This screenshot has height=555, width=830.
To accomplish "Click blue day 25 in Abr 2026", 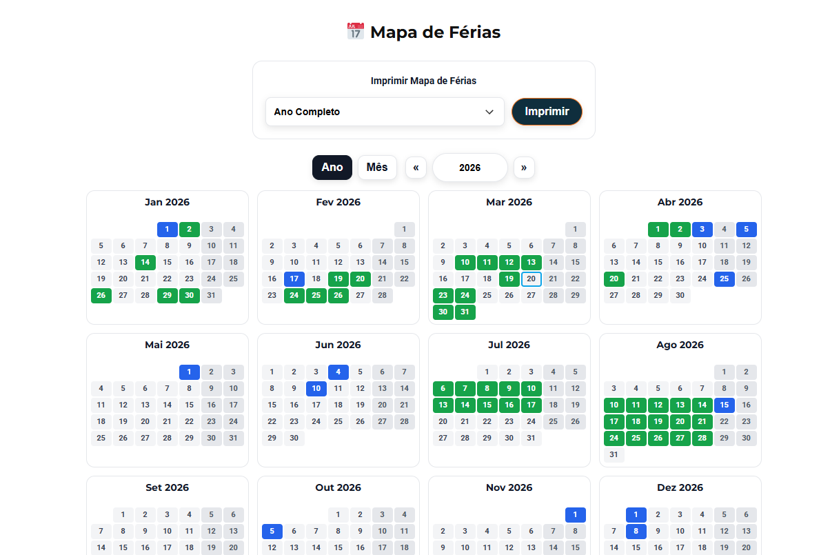I will [725, 279].
